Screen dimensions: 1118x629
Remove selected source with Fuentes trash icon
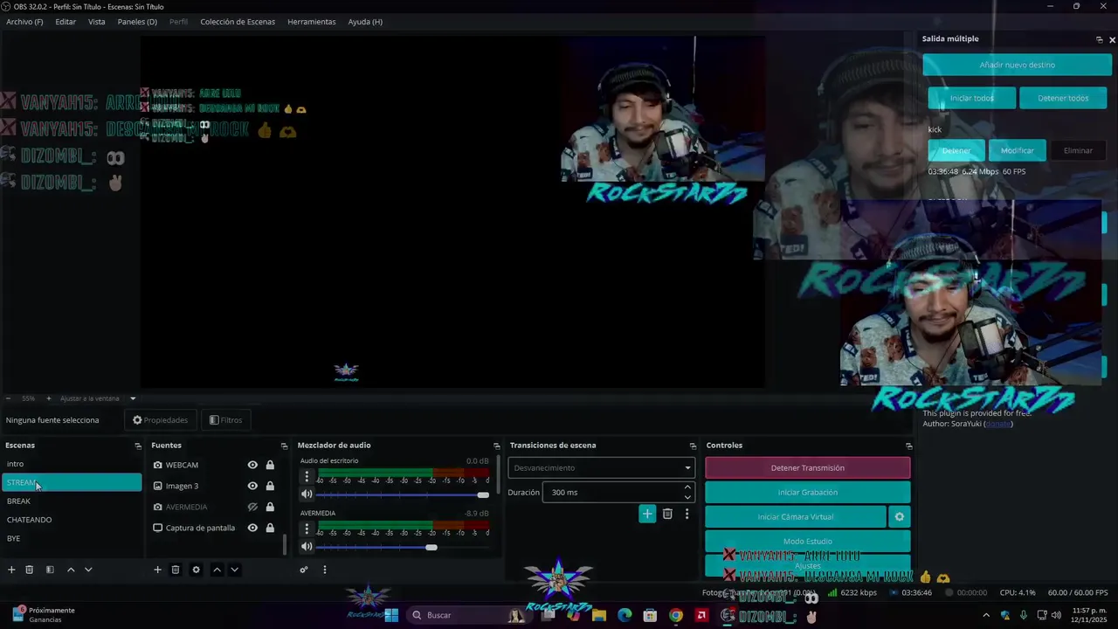175,570
